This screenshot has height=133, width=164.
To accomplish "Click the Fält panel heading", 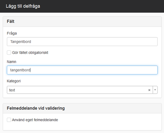I will pyautogui.click(x=11, y=21).
